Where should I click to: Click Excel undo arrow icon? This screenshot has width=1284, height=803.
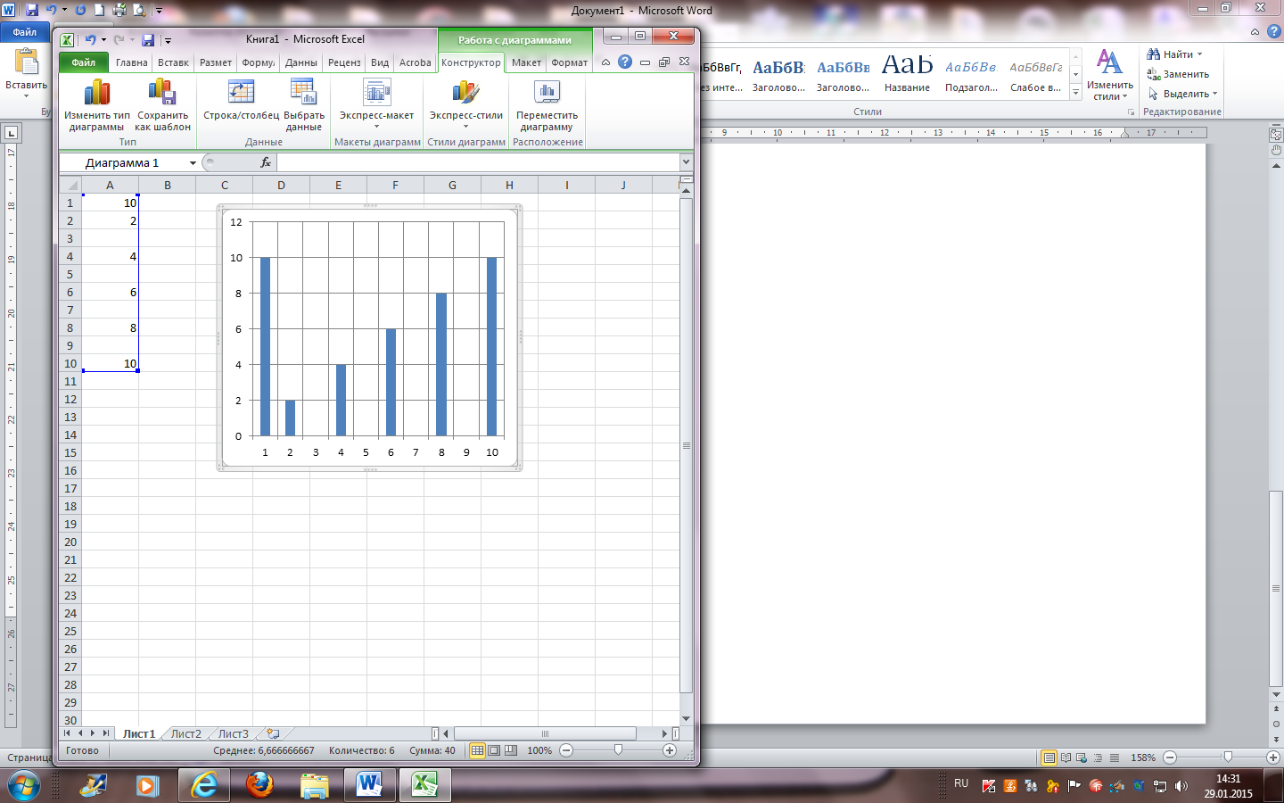pos(90,40)
